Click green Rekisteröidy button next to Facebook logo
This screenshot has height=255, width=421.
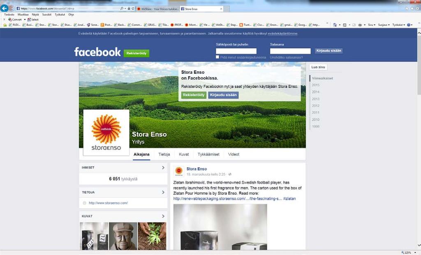tap(136, 53)
